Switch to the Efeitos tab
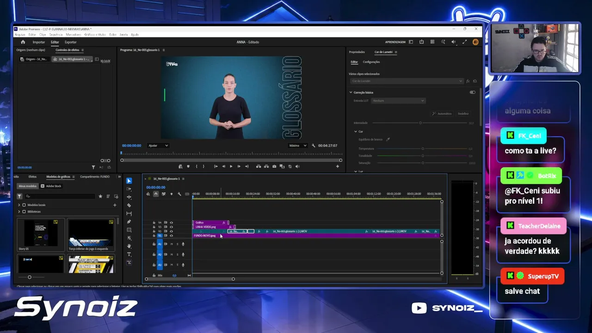 coord(32,177)
